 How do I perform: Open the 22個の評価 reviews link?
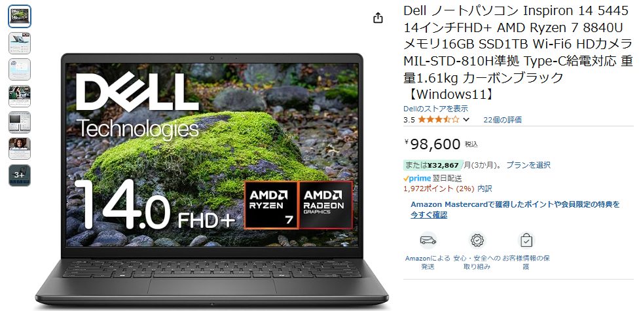(x=502, y=120)
